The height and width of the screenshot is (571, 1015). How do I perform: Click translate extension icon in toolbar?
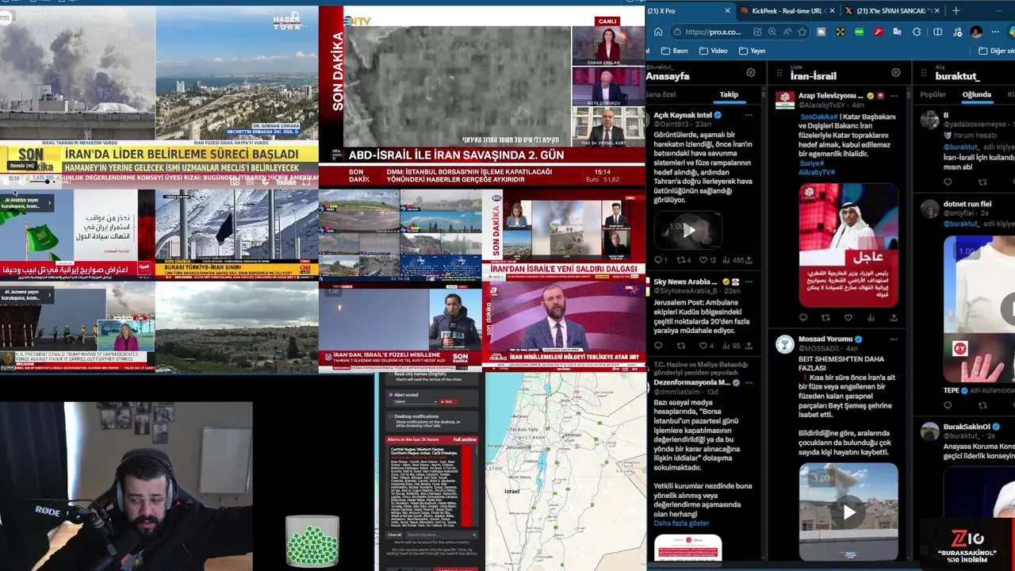tap(897, 32)
